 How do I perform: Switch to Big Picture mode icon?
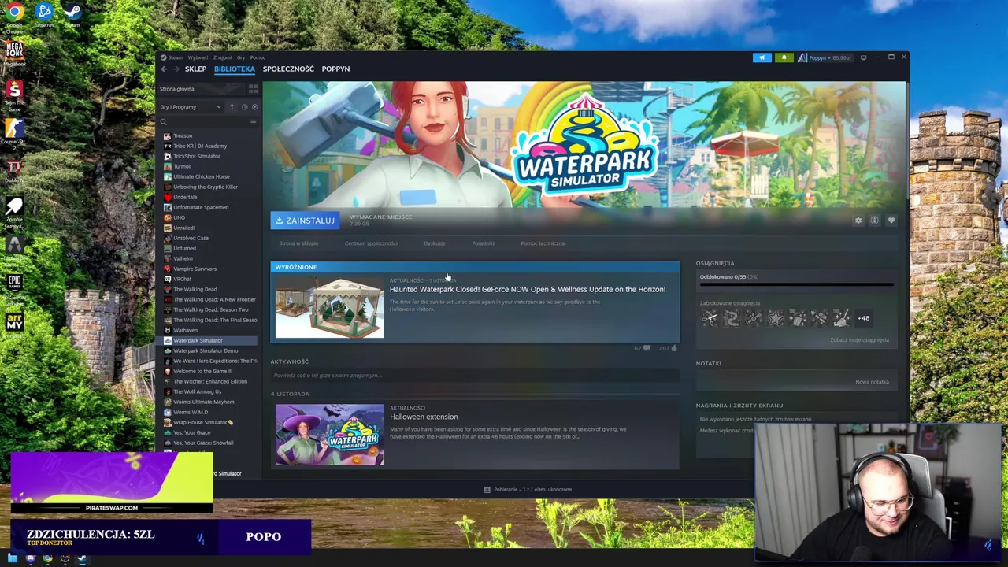coord(863,57)
